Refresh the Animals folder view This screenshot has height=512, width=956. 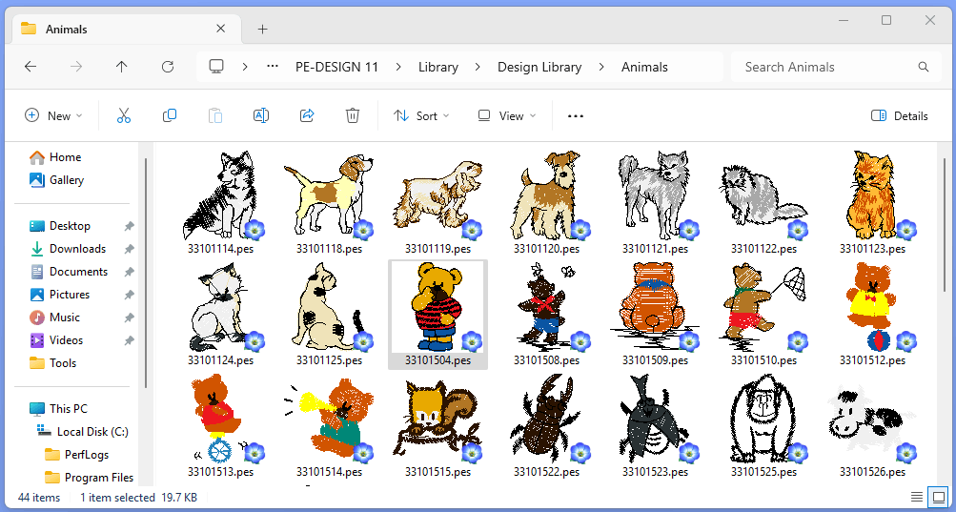click(168, 67)
